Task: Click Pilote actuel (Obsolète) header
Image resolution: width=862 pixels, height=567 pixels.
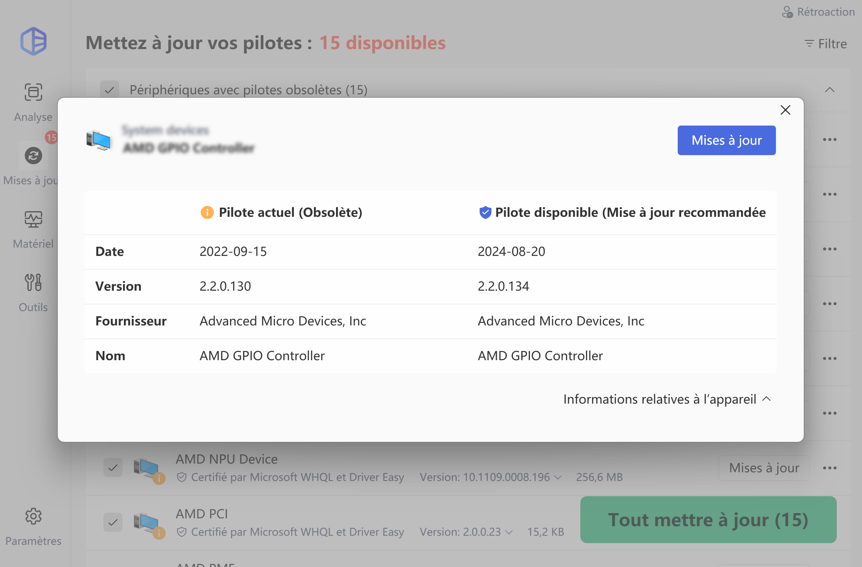Action: point(290,212)
